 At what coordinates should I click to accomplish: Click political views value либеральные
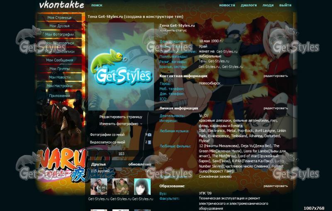pos(210,56)
